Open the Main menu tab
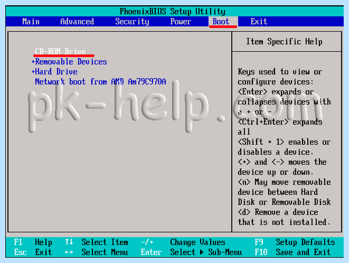The width and height of the screenshot is (349, 263). 31,22
